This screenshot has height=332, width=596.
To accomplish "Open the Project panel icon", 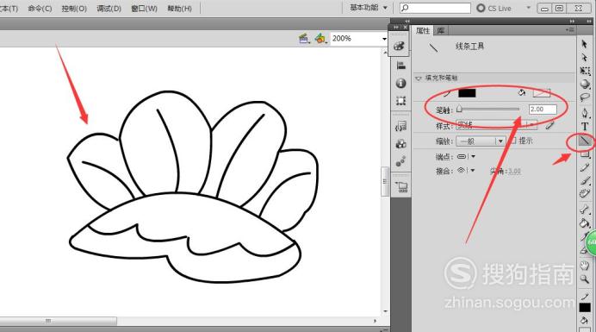I will (x=401, y=187).
